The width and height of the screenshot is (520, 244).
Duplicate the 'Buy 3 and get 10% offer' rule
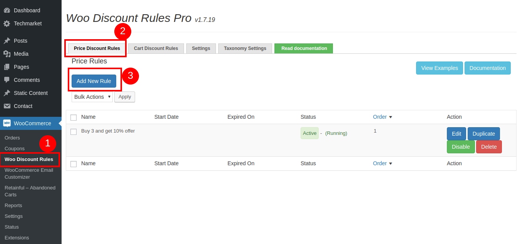click(484, 134)
